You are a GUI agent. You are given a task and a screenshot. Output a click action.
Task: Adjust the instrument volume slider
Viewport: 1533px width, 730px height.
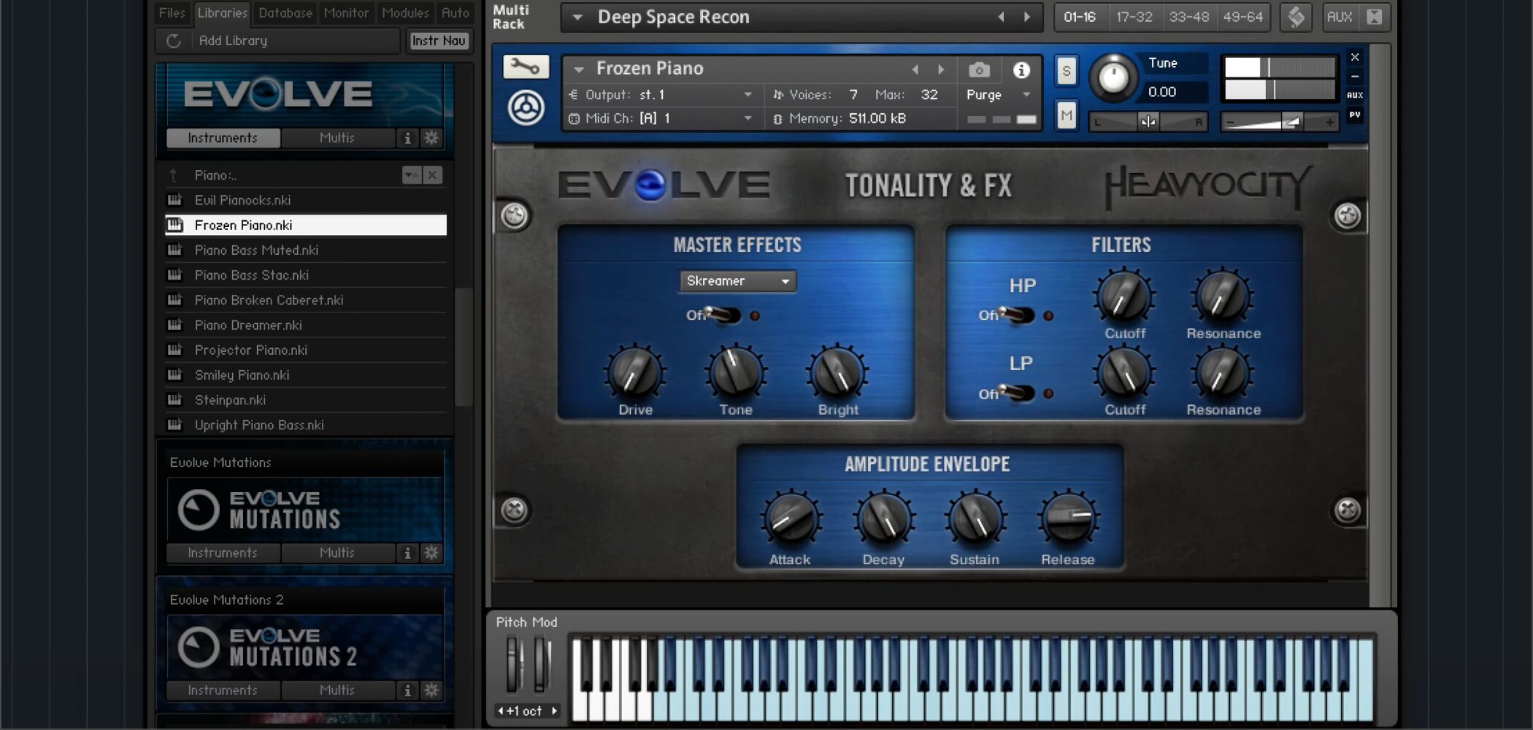[x=1280, y=122]
